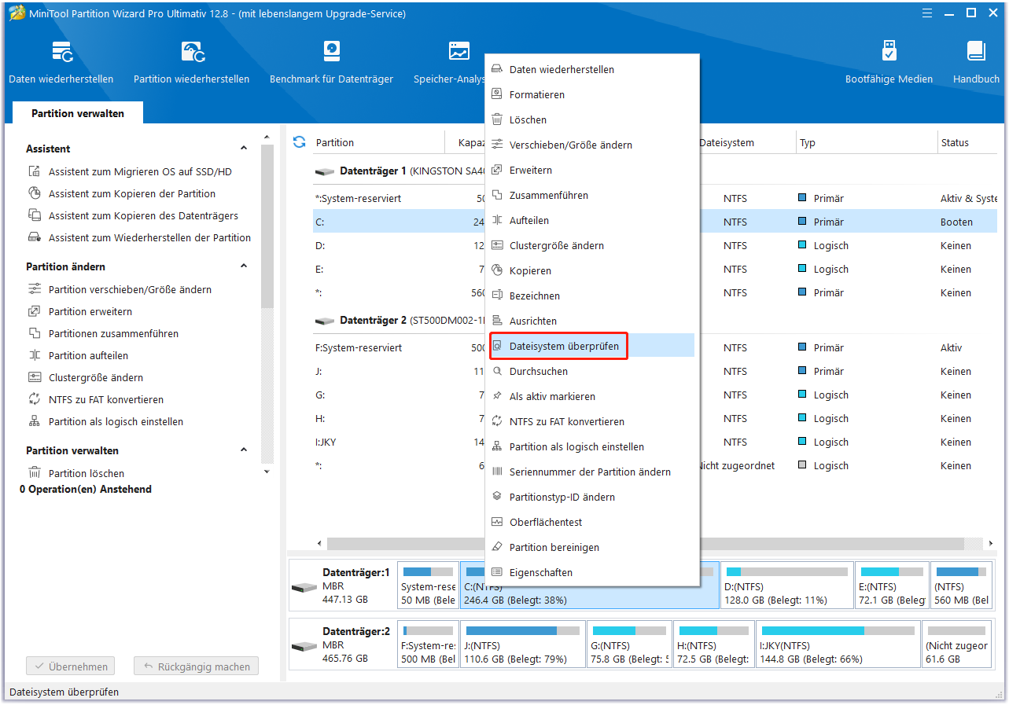Choose Partition aufteilen in sidebar
Image resolution: width=1009 pixels, height=705 pixels.
pos(79,355)
